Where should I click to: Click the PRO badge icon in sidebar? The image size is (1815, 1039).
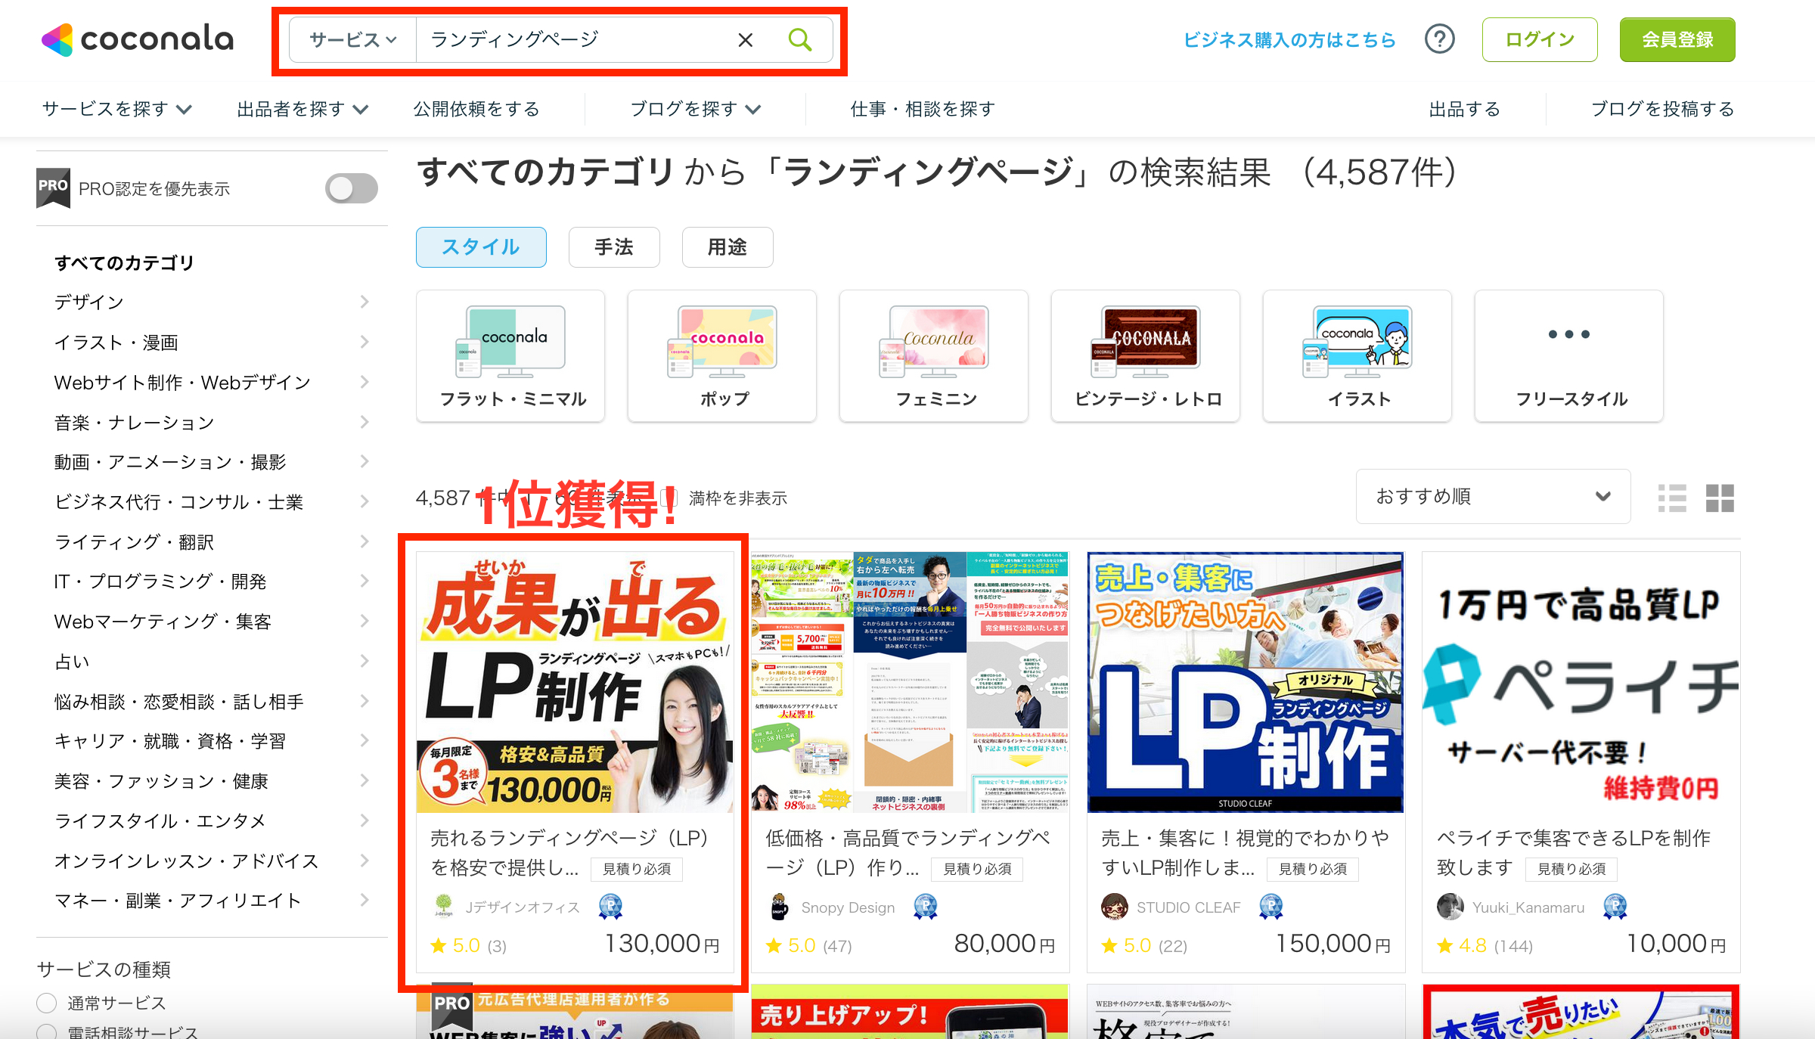53,188
